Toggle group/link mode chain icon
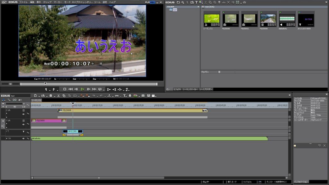 coord(14,100)
